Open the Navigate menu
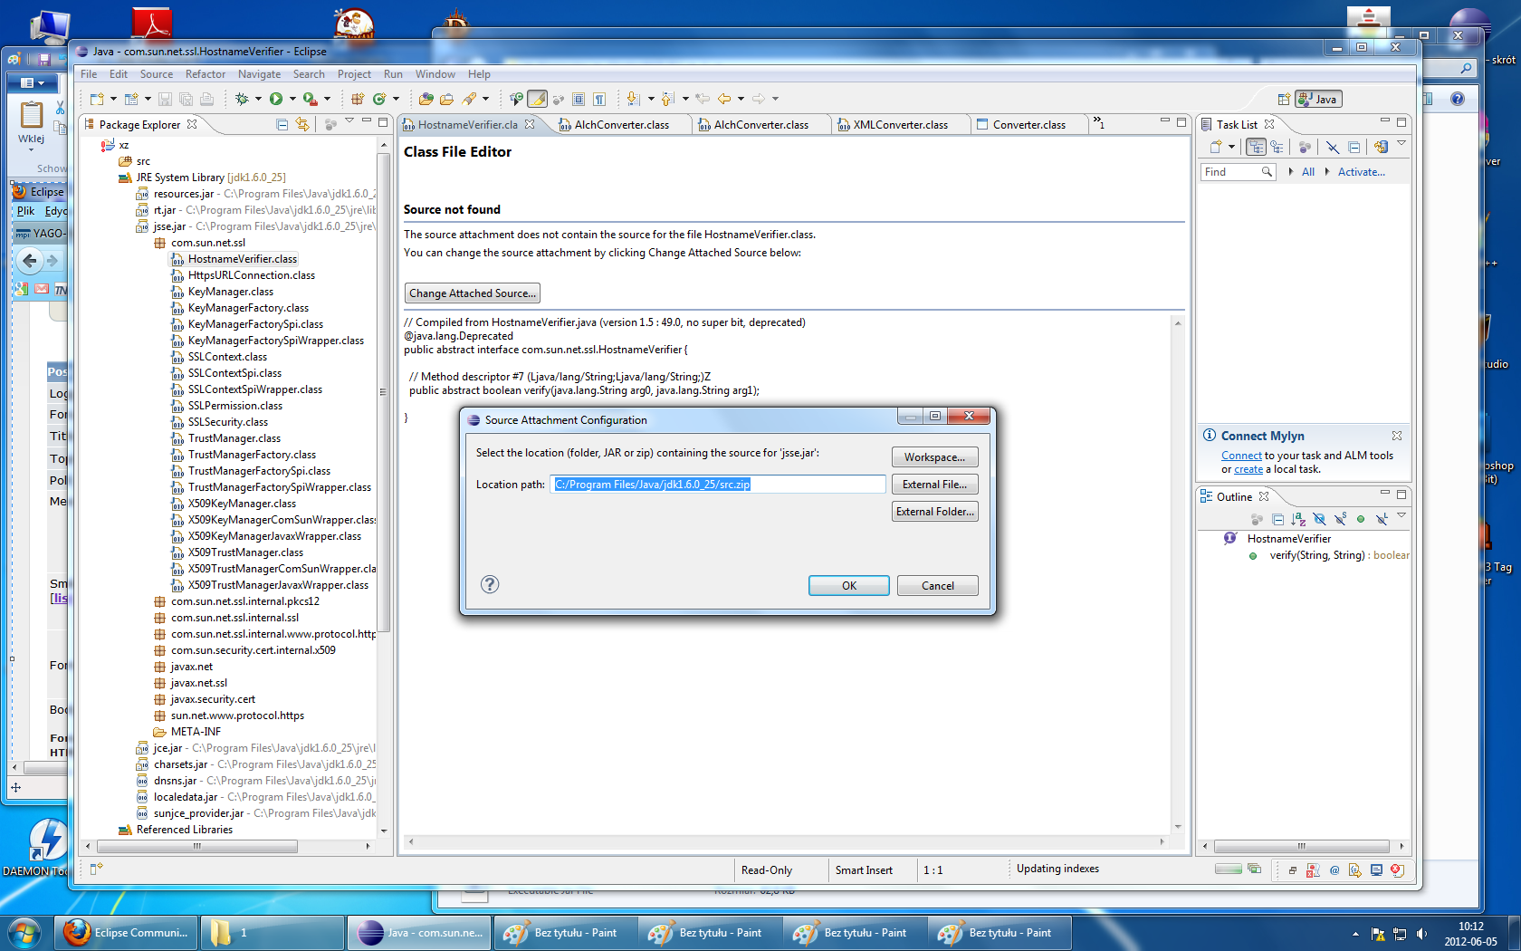Screen dimensions: 1521x951 coord(259,74)
